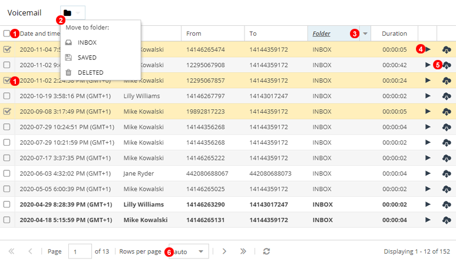Download the voicemail from 19892817223
Screen dimensions: 456x262
(x=447, y=112)
